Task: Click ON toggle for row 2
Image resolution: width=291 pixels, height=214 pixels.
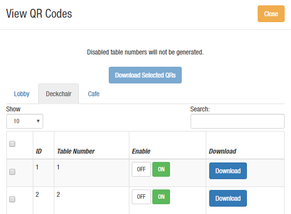Action: tap(161, 197)
